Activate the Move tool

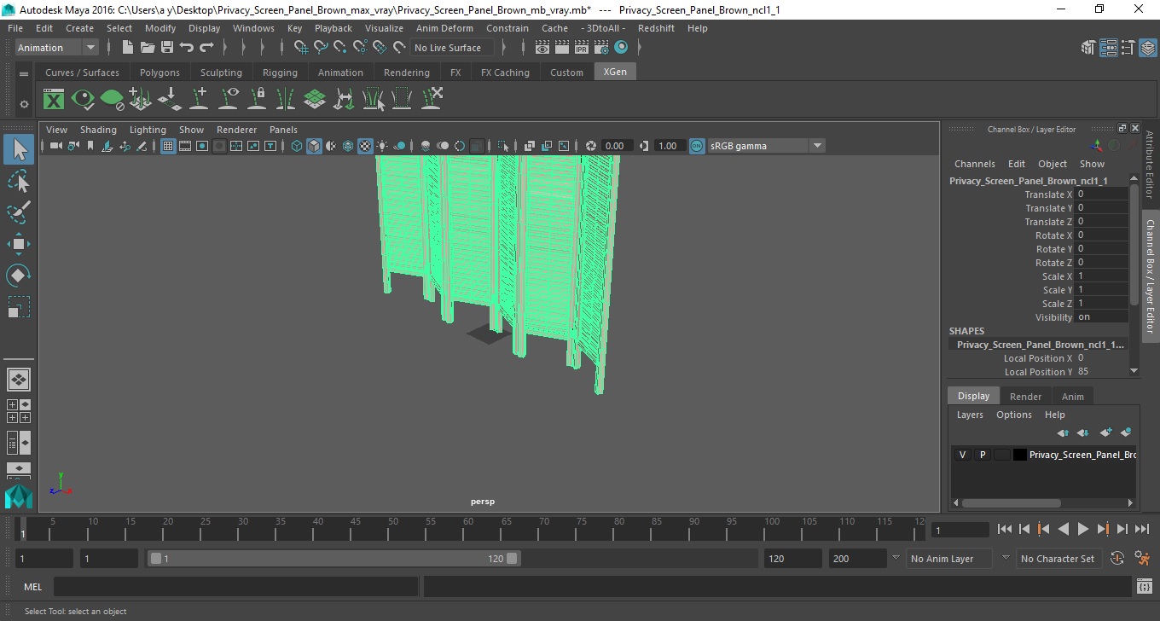19,244
